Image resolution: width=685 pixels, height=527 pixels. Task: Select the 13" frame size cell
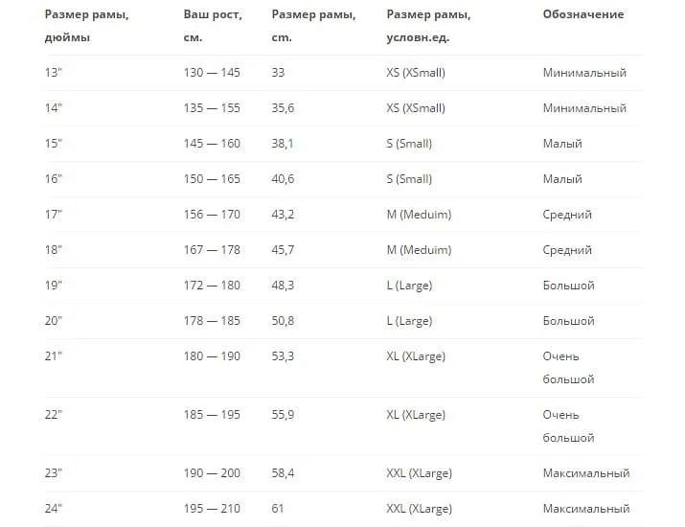54,73
